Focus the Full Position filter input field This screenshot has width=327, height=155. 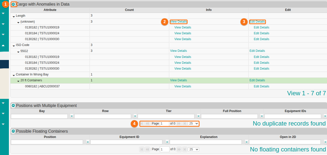[x=229, y=116]
